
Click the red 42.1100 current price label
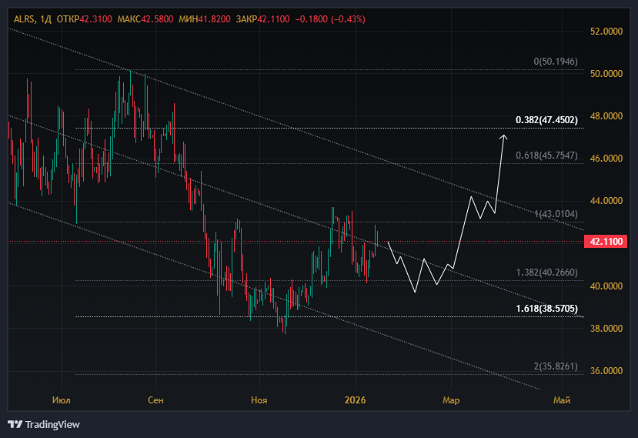click(x=606, y=242)
